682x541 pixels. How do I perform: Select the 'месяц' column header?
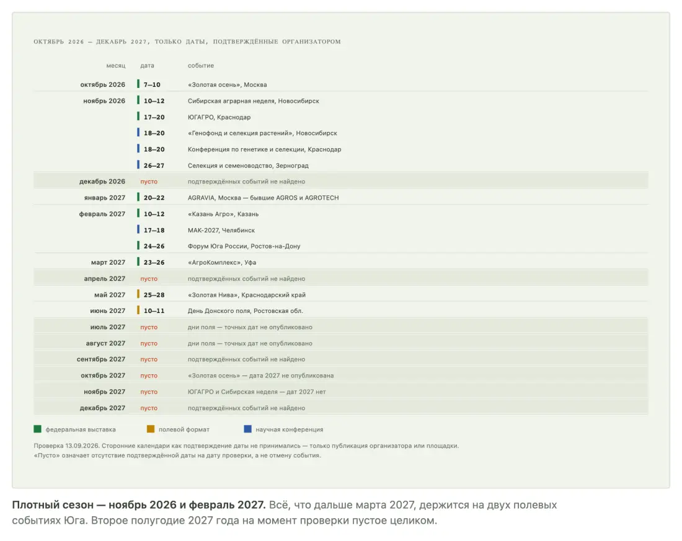coord(116,66)
